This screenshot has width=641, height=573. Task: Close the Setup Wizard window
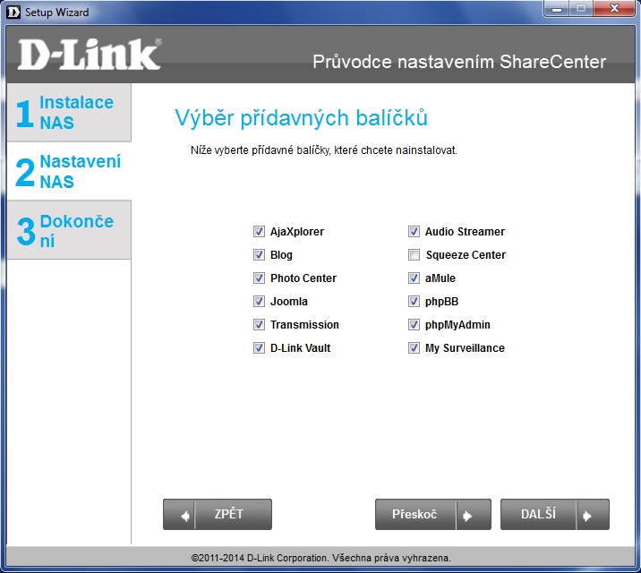click(x=614, y=9)
